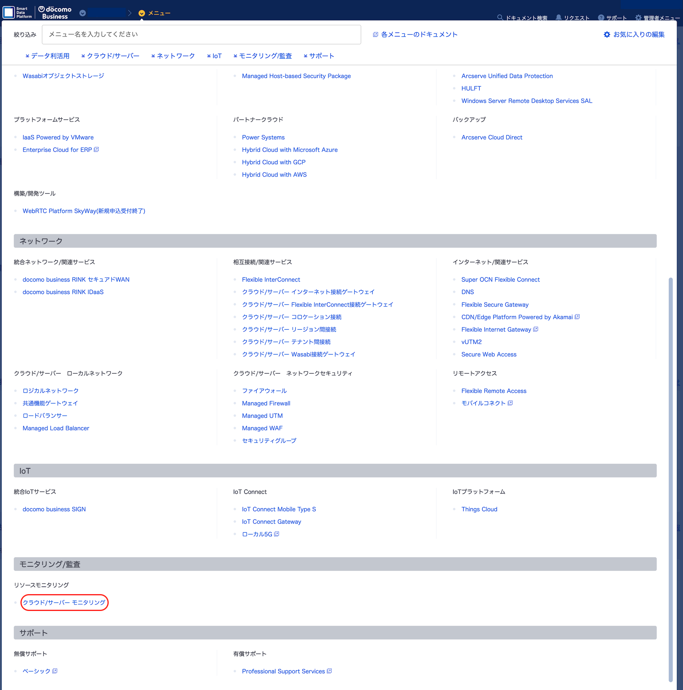Select the HULFT link
Image resolution: width=683 pixels, height=690 pixels.
tap(471, 88)
